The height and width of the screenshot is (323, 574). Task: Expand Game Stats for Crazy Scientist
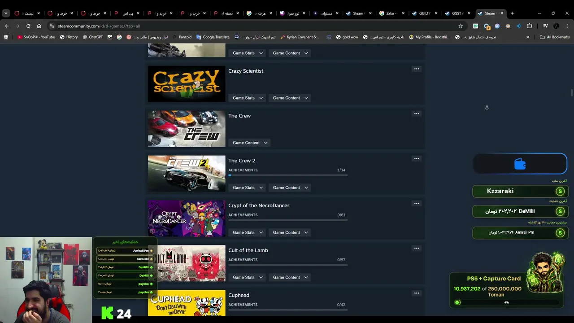pos(248,98)
